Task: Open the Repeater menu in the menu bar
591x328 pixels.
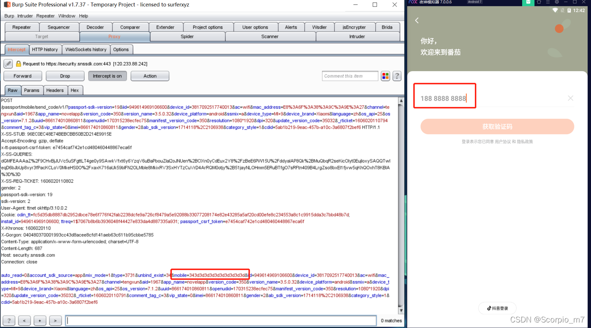Action: 46,16
